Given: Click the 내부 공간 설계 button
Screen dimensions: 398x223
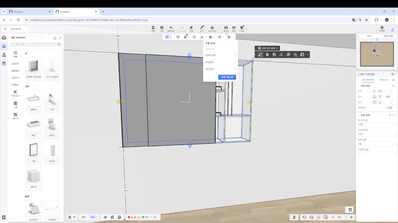Looking at the screenshot, I should tap(267, 48).
